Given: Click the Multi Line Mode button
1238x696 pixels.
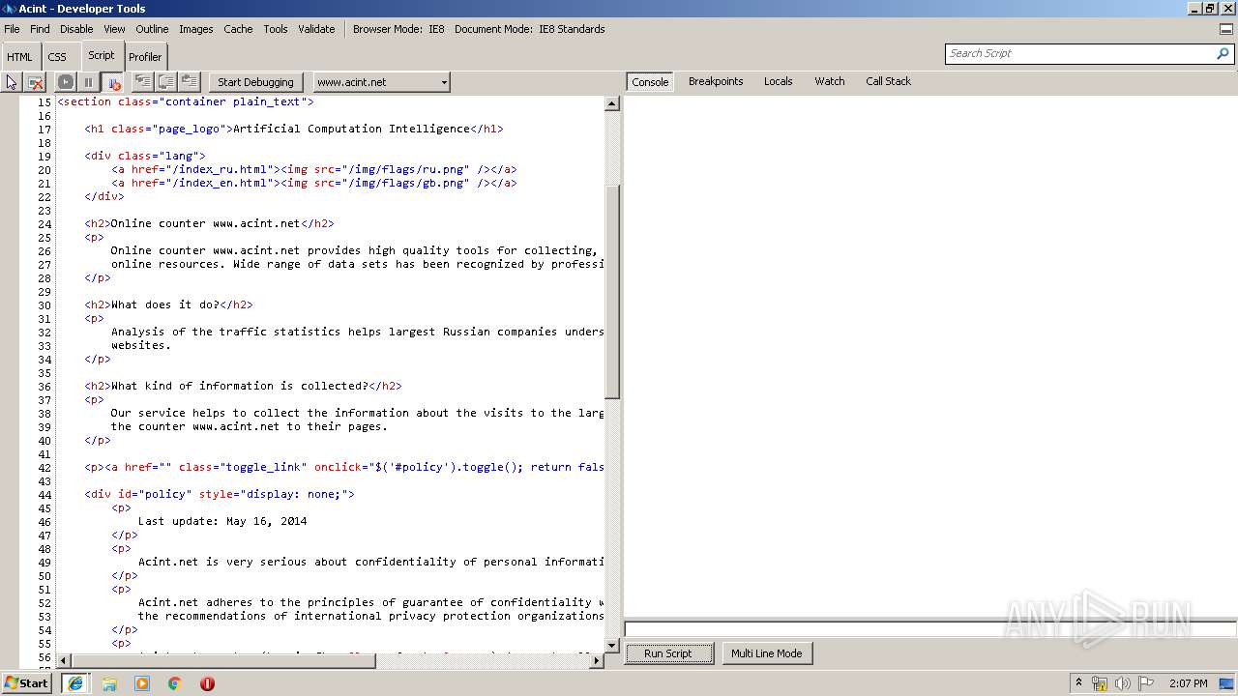Looking at the screenshot, I should (766, 653).
